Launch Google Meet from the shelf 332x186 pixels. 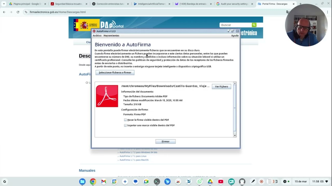[x=146, y=182]
